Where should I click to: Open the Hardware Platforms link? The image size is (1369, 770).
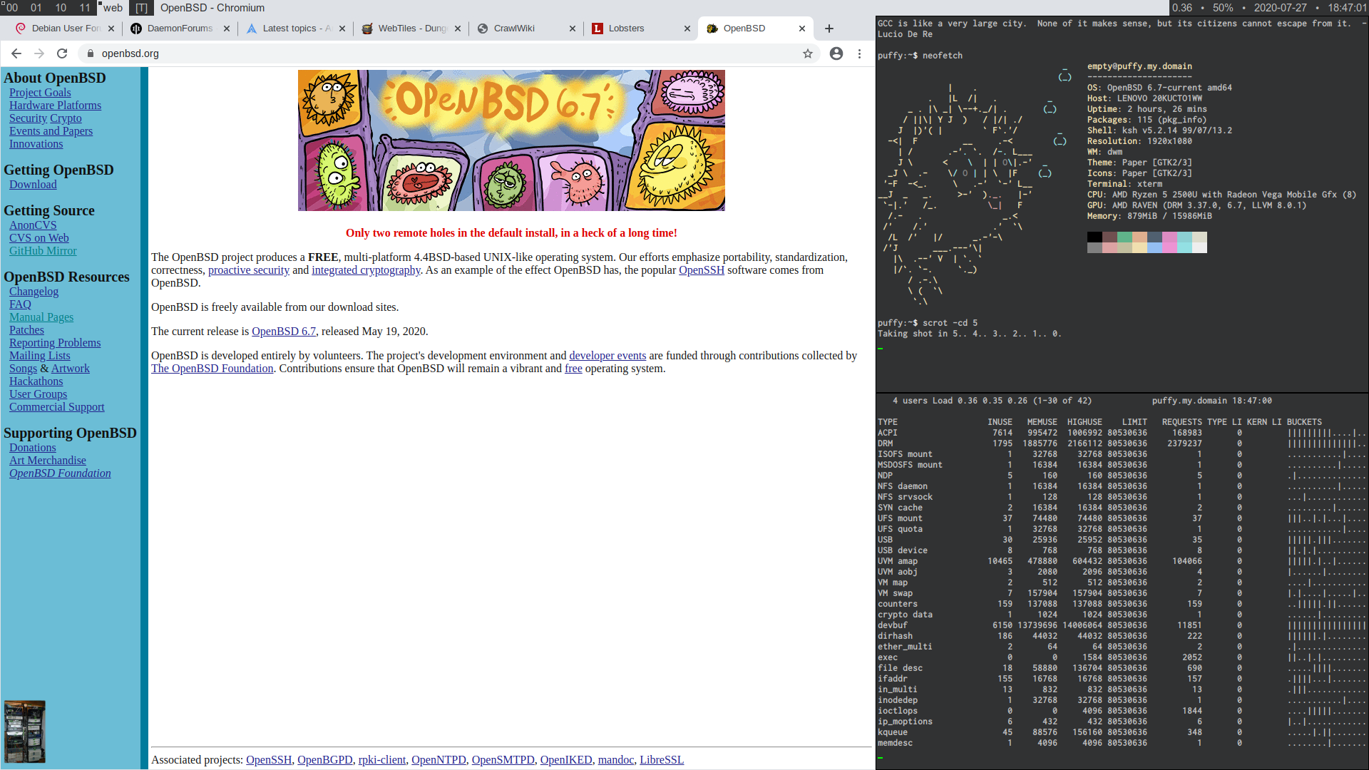pos(55,106)
